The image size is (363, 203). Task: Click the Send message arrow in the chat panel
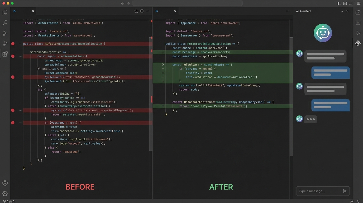(x=345, y=191)
